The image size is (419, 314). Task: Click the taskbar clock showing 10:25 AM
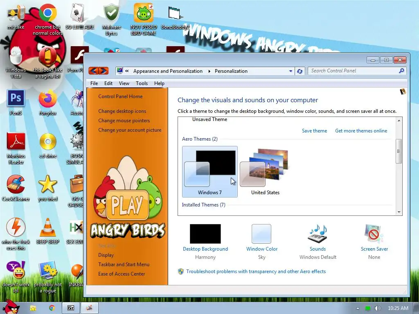tap(398, 308)
